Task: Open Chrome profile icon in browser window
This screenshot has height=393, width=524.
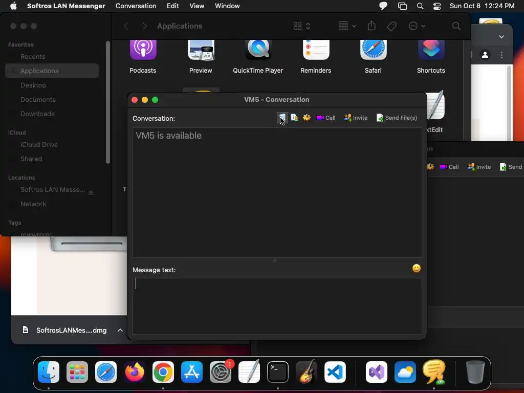Action: [485, 55]
